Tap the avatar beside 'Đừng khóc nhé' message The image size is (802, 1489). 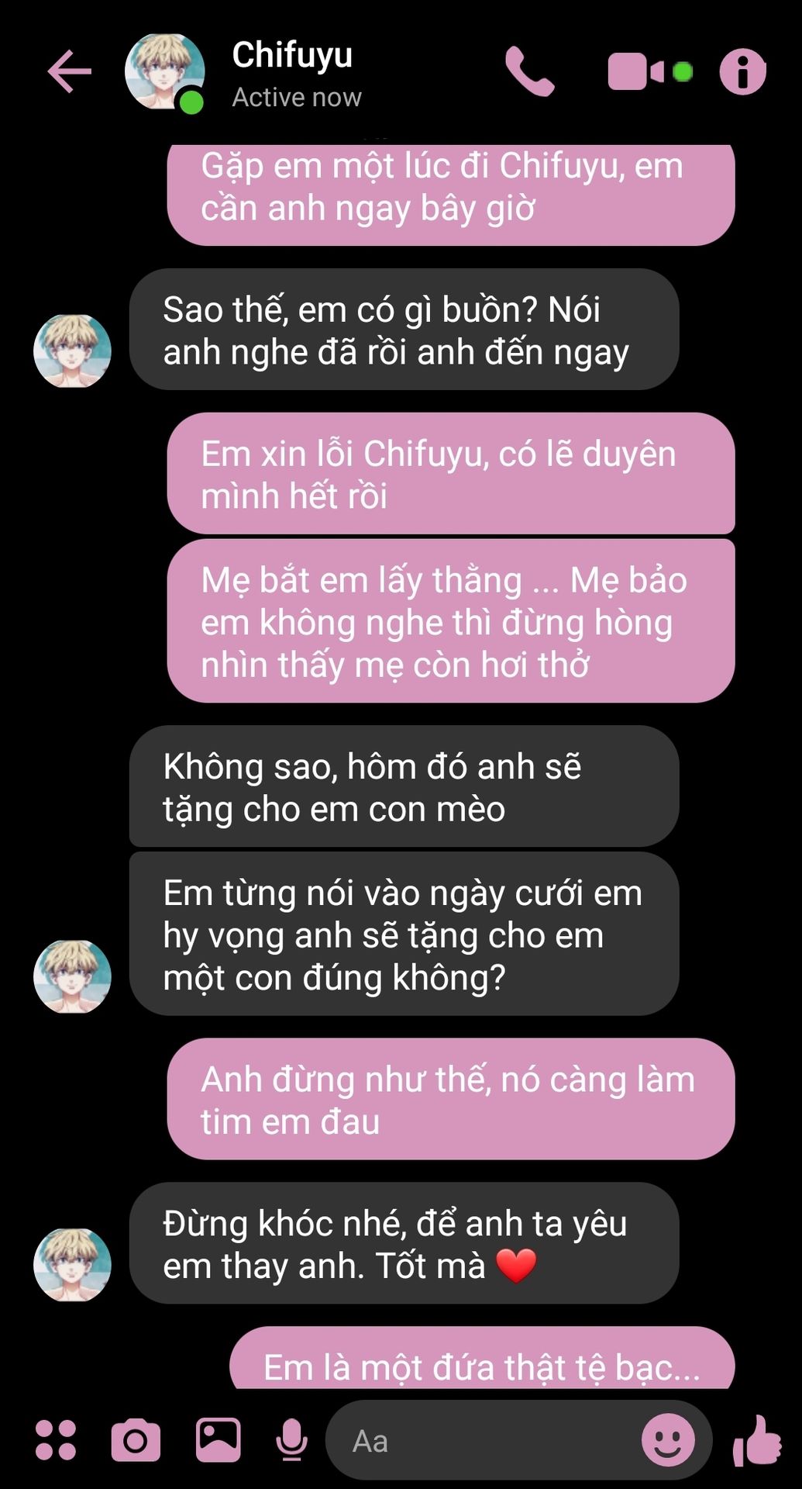click(x=72, y=1265)
